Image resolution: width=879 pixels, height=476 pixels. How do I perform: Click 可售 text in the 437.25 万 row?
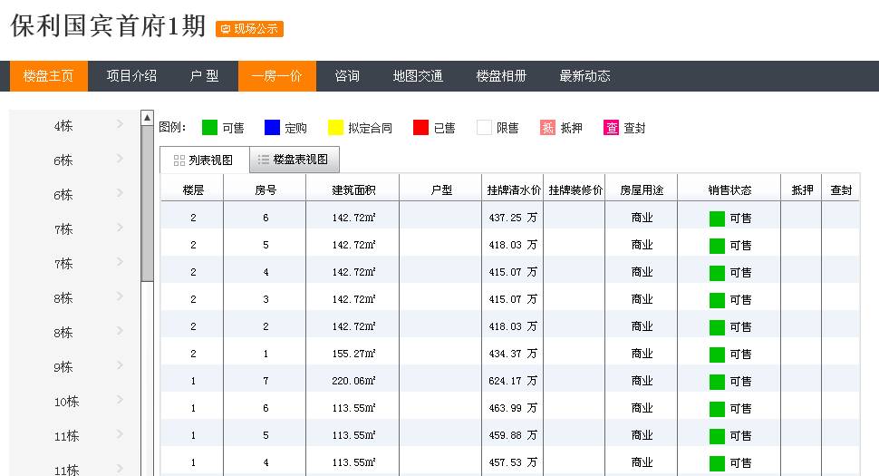[740, 219]
